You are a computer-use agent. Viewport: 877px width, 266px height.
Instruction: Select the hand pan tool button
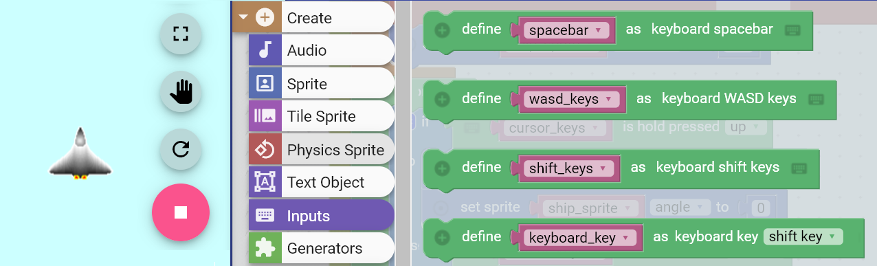pos(181,91)
